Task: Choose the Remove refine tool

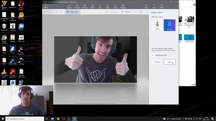Action: 169,25
